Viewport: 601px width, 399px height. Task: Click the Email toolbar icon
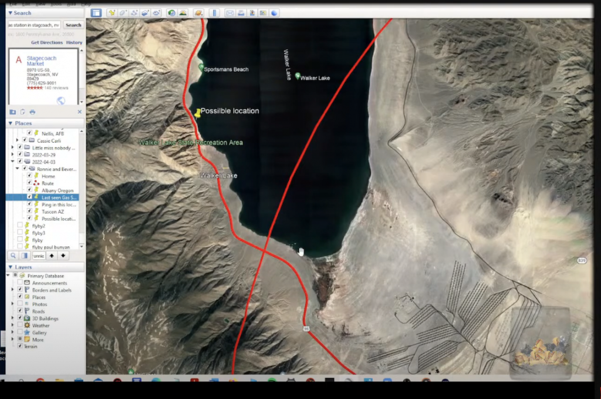click(x=229, y=13)
